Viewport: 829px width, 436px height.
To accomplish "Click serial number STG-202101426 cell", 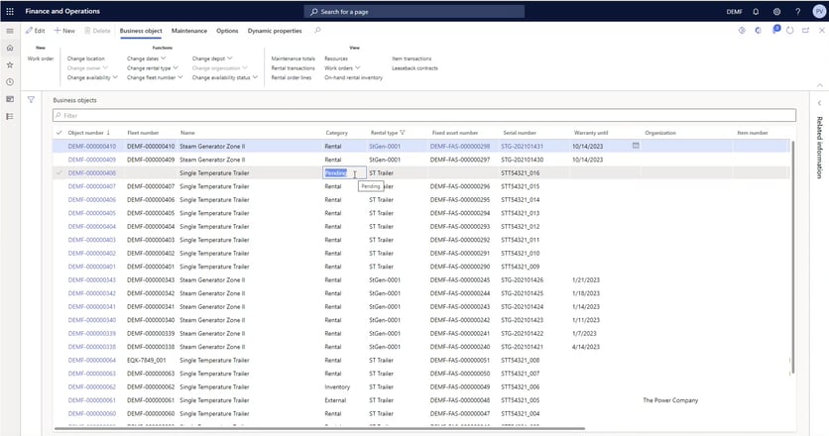I will [523, 280].
